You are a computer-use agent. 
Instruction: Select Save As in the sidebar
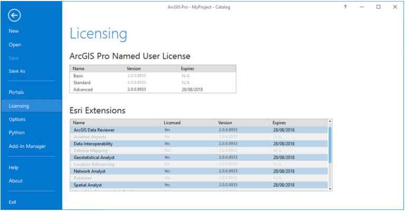coord(17,71)
